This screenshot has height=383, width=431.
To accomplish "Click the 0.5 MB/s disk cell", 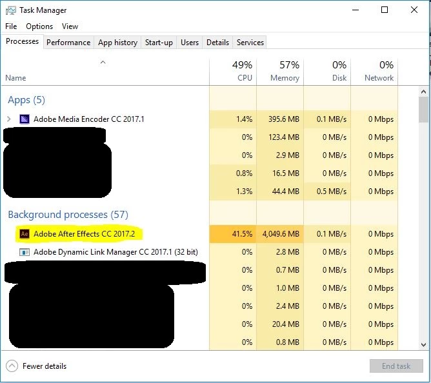I will click(x=327, y=191).
